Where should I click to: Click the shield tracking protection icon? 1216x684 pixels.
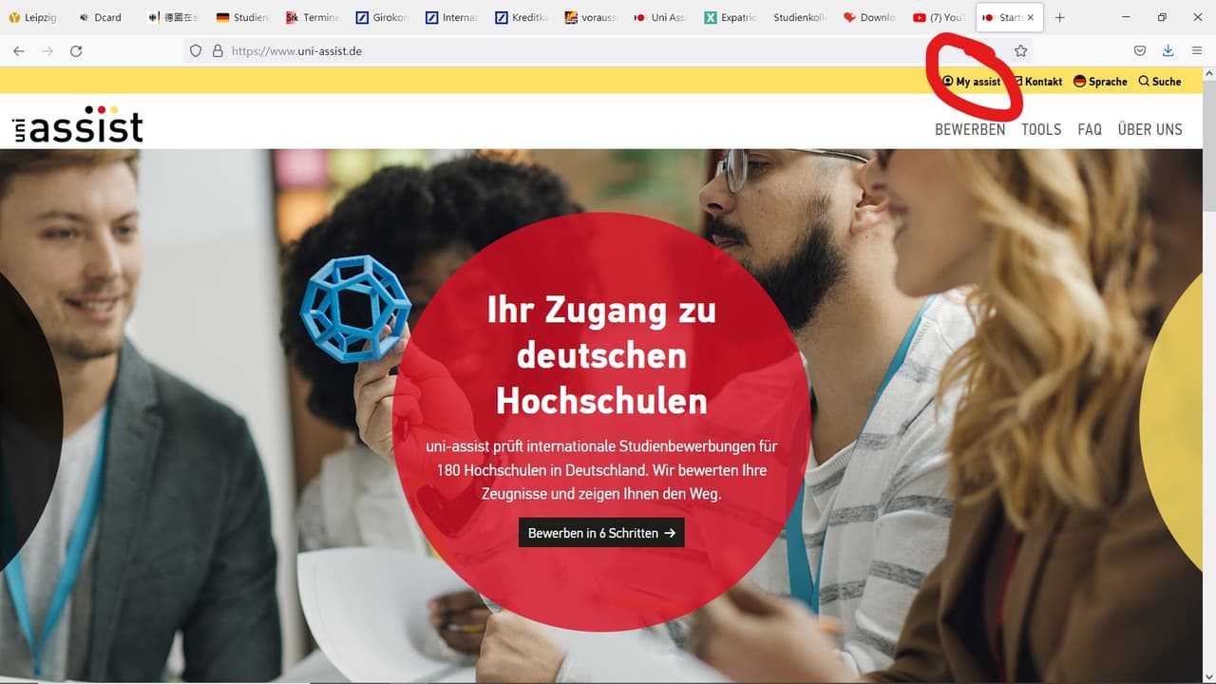pyautogui.click(x=196, y=51)
